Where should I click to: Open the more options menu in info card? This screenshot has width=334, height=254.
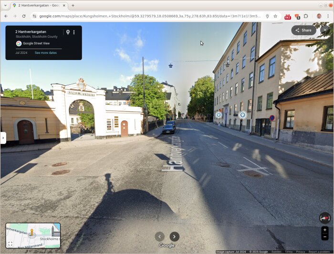74,32
